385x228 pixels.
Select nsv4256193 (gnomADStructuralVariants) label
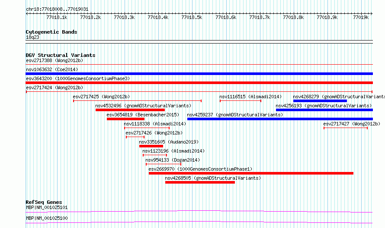[x=324, y=106]
